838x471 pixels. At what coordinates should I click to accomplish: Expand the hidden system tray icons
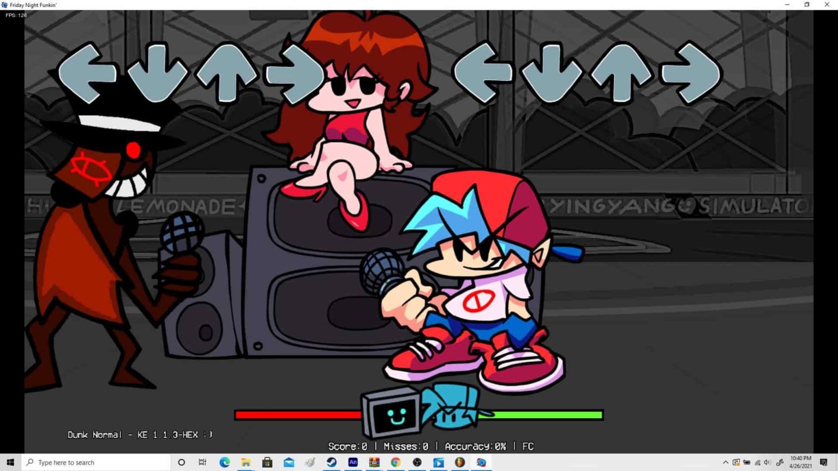726,462
